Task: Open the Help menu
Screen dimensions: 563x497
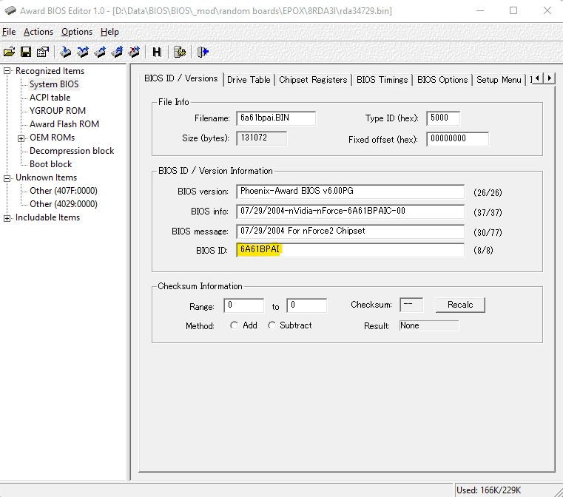Action: pos(109,32)
